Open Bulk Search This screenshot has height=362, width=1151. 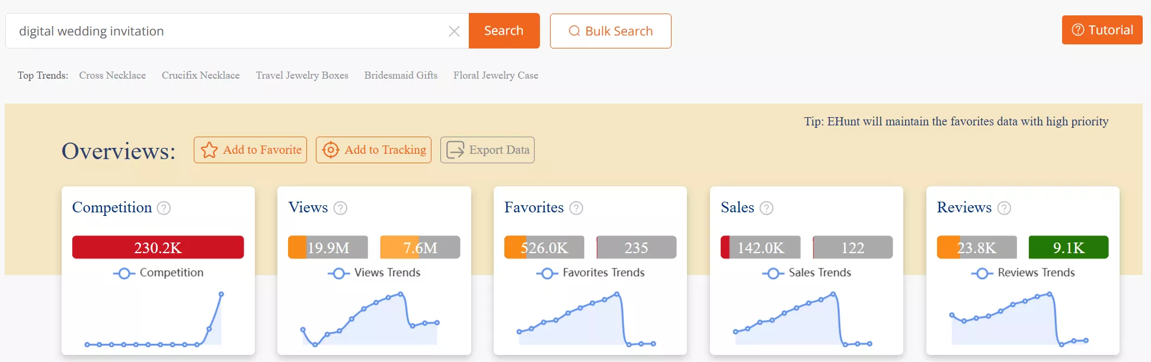[x=610, y=31]
